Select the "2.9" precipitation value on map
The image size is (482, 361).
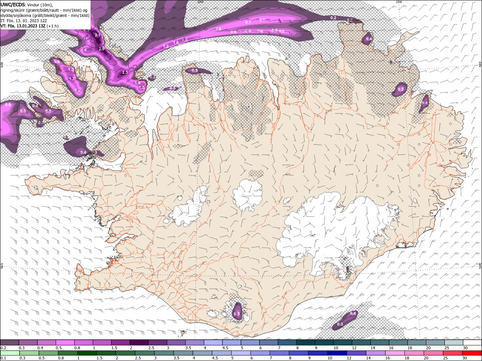tap(102, 49)
